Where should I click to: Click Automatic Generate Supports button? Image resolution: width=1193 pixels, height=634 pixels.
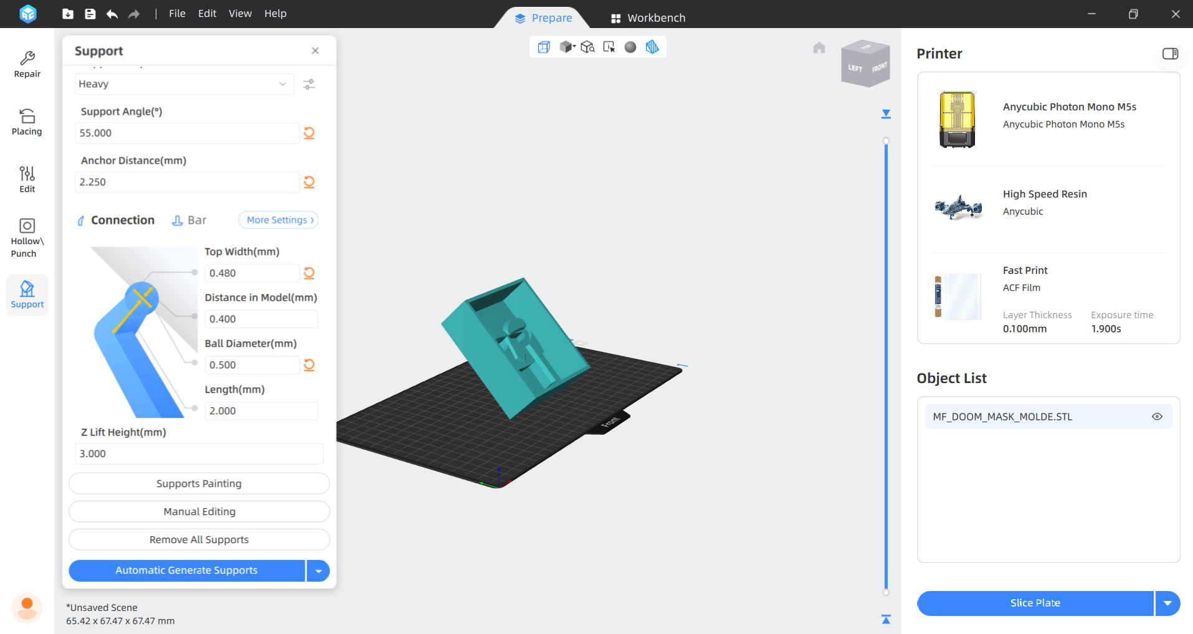186,570
